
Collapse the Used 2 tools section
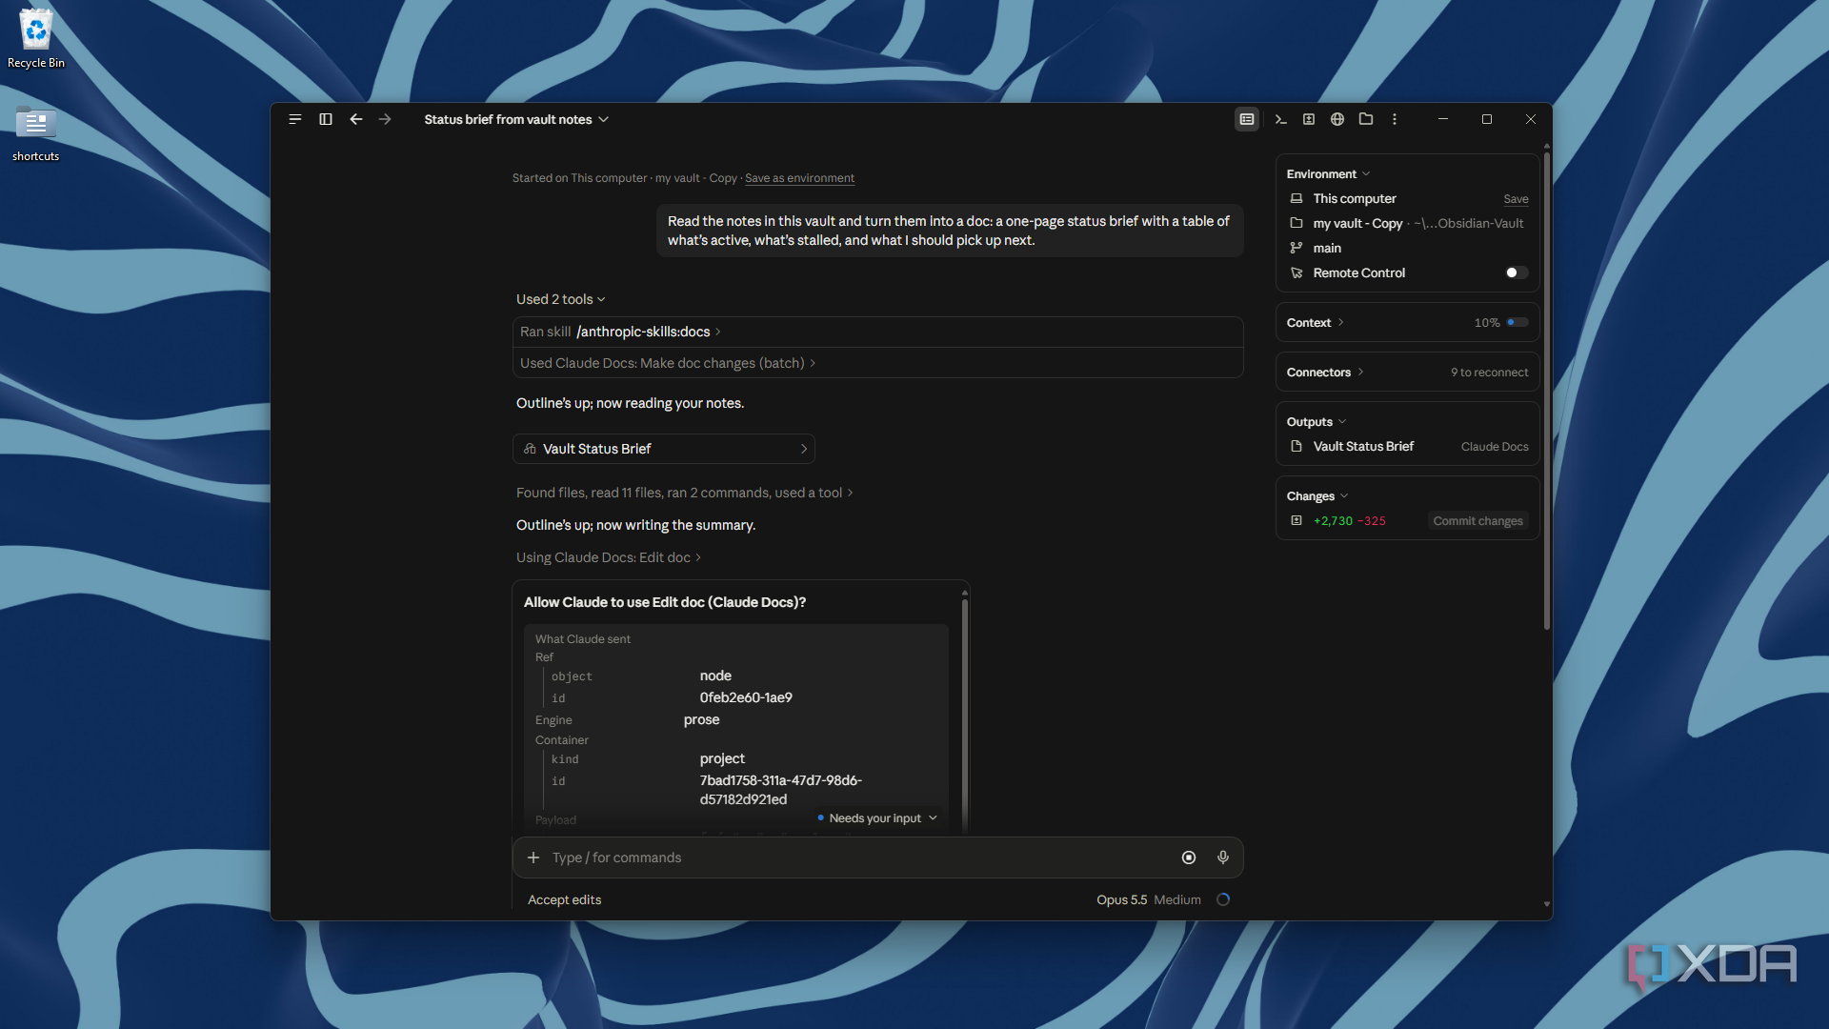(x=560, y=299)
